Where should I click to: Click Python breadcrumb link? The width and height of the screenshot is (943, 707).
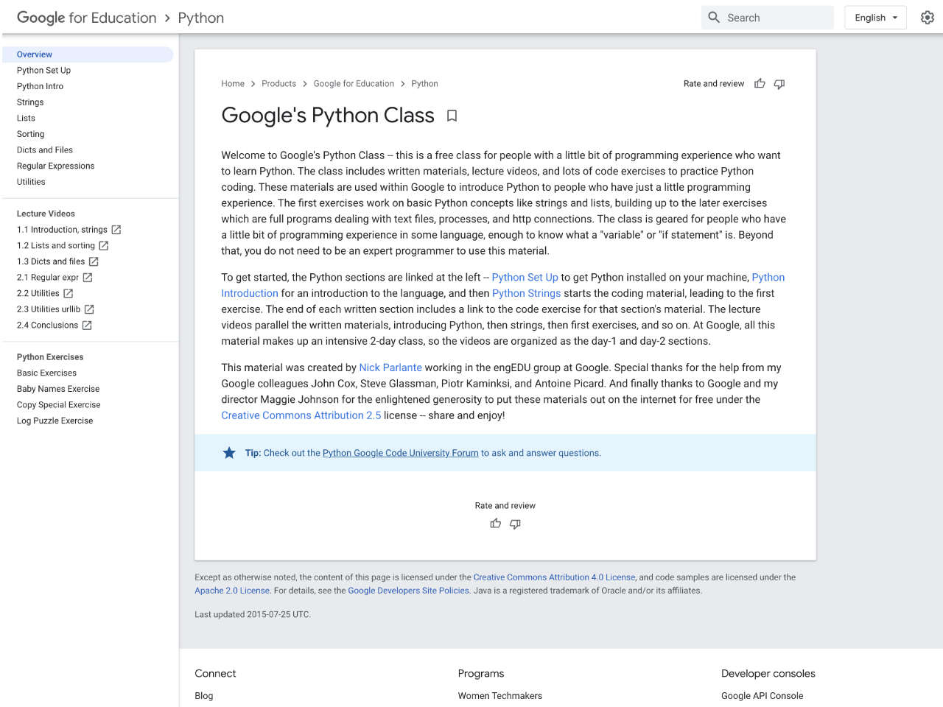pyautogui.click(x=424, y=84)
